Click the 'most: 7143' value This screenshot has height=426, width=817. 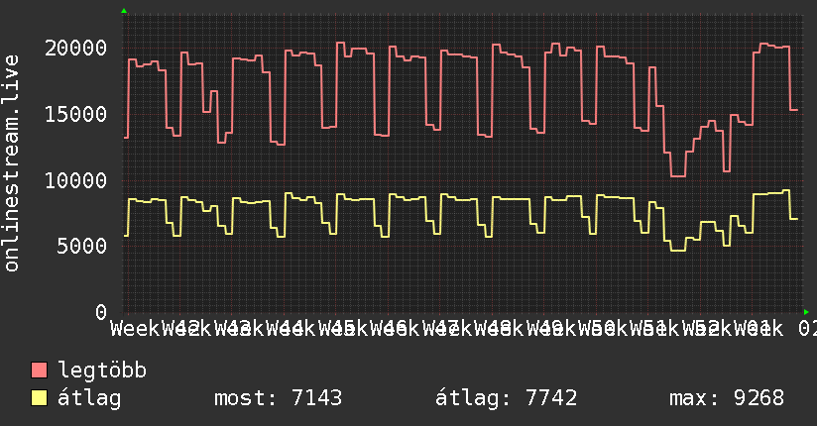tap(279, 398)
